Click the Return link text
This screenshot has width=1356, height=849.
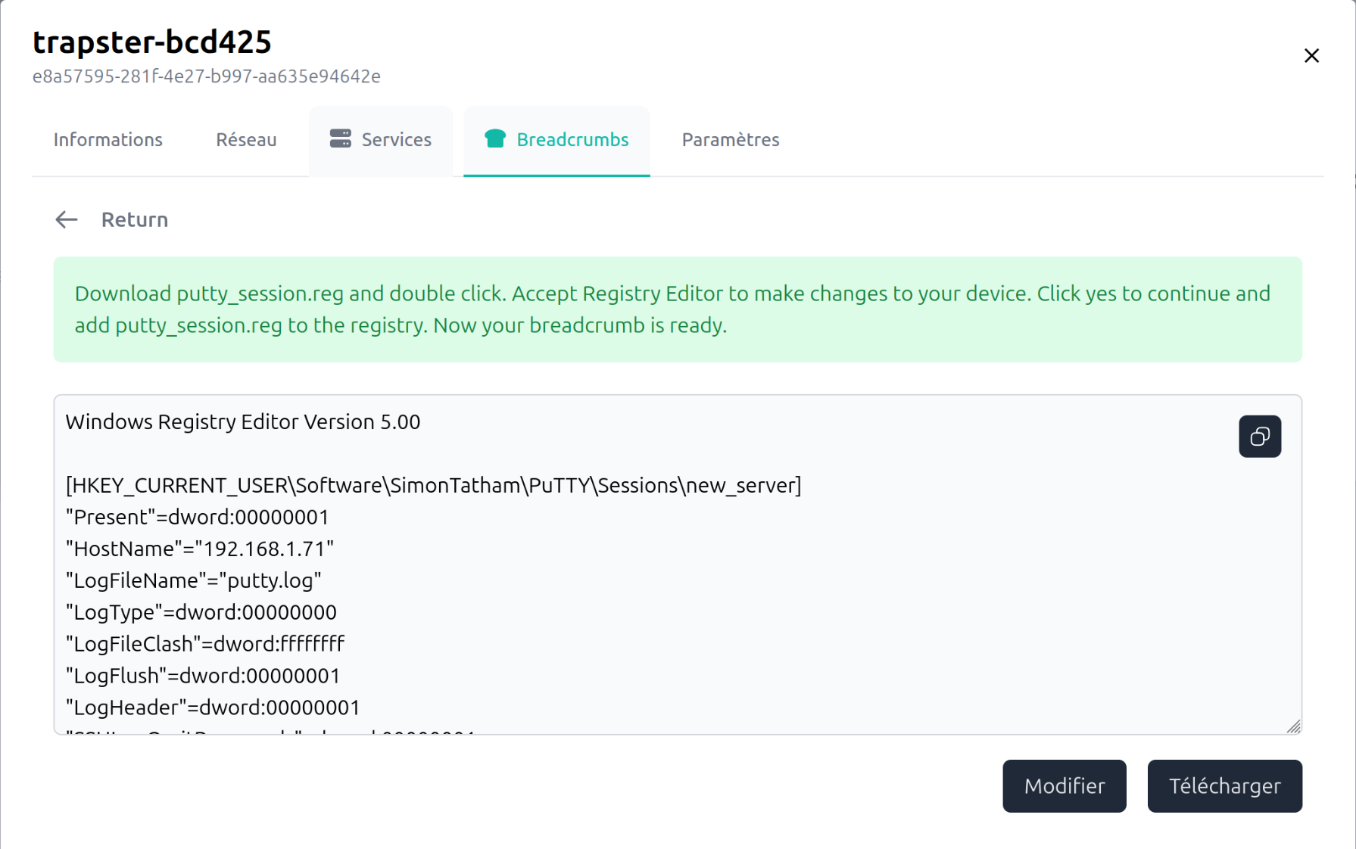tap(135, 220)
